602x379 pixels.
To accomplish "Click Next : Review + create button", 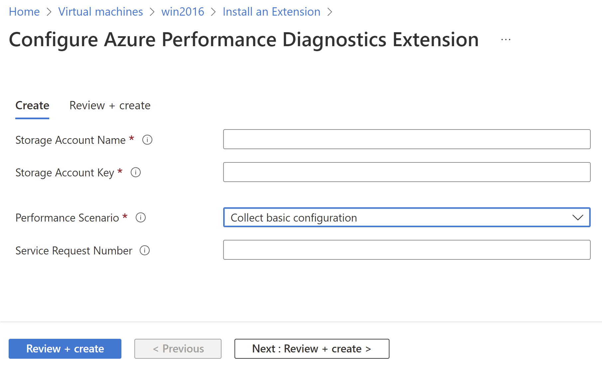I will click(312, 349).
